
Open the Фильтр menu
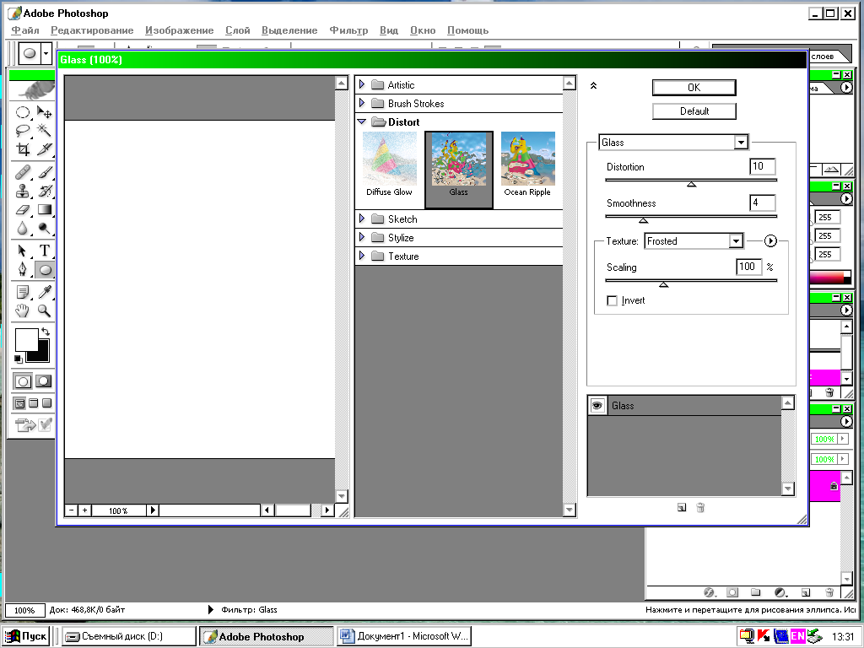point(348,30)
